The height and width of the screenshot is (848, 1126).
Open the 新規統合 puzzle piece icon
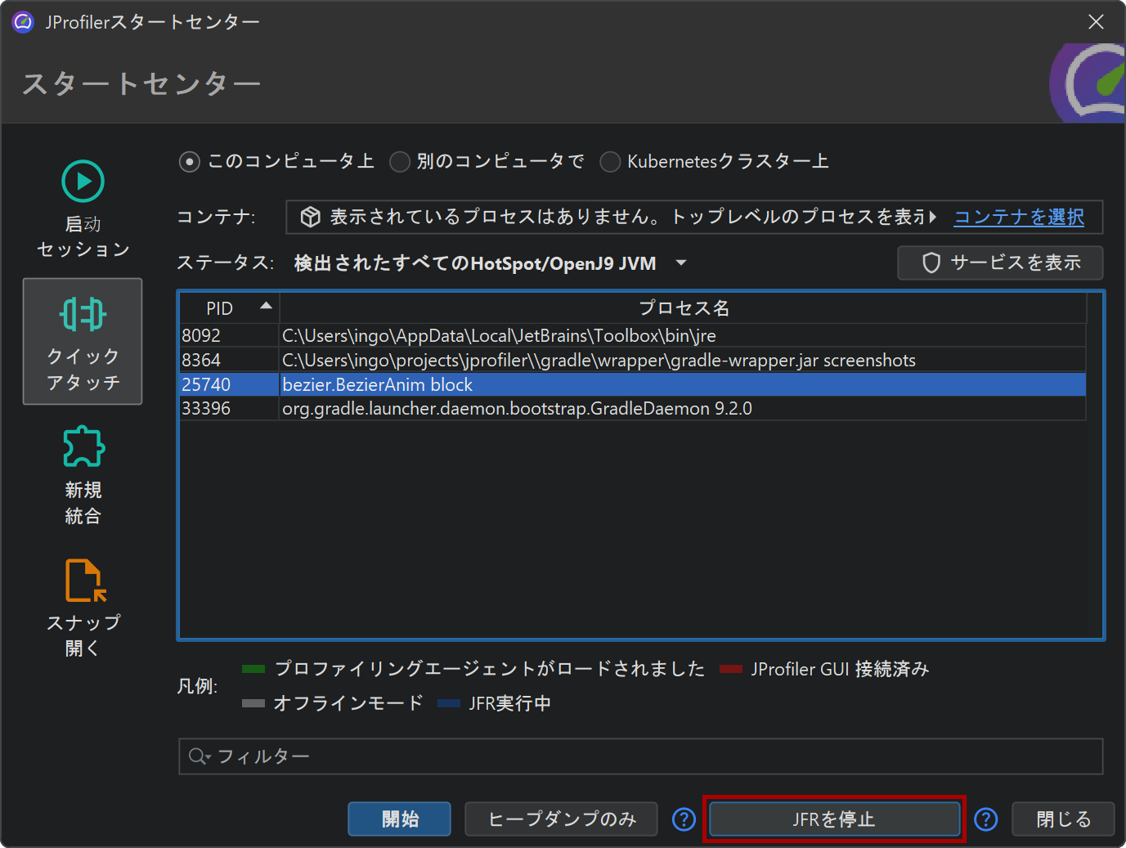pos(83,446)
